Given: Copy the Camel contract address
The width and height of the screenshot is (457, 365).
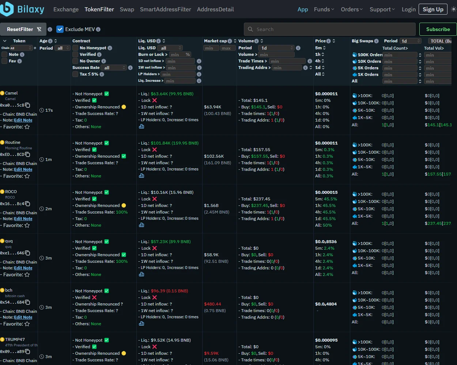Looking at the screenshot, I should [27, 105].
